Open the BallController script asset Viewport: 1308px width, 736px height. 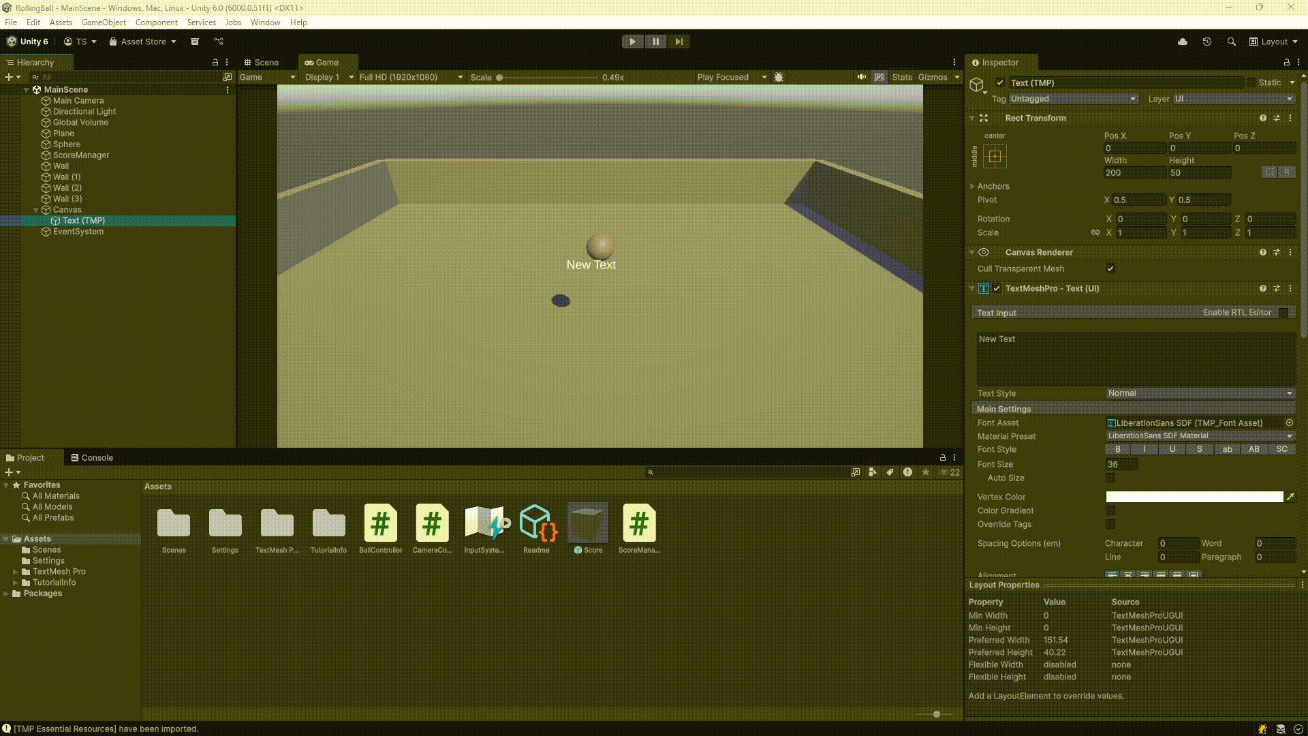pyautogui.click(x=380, y=523)
